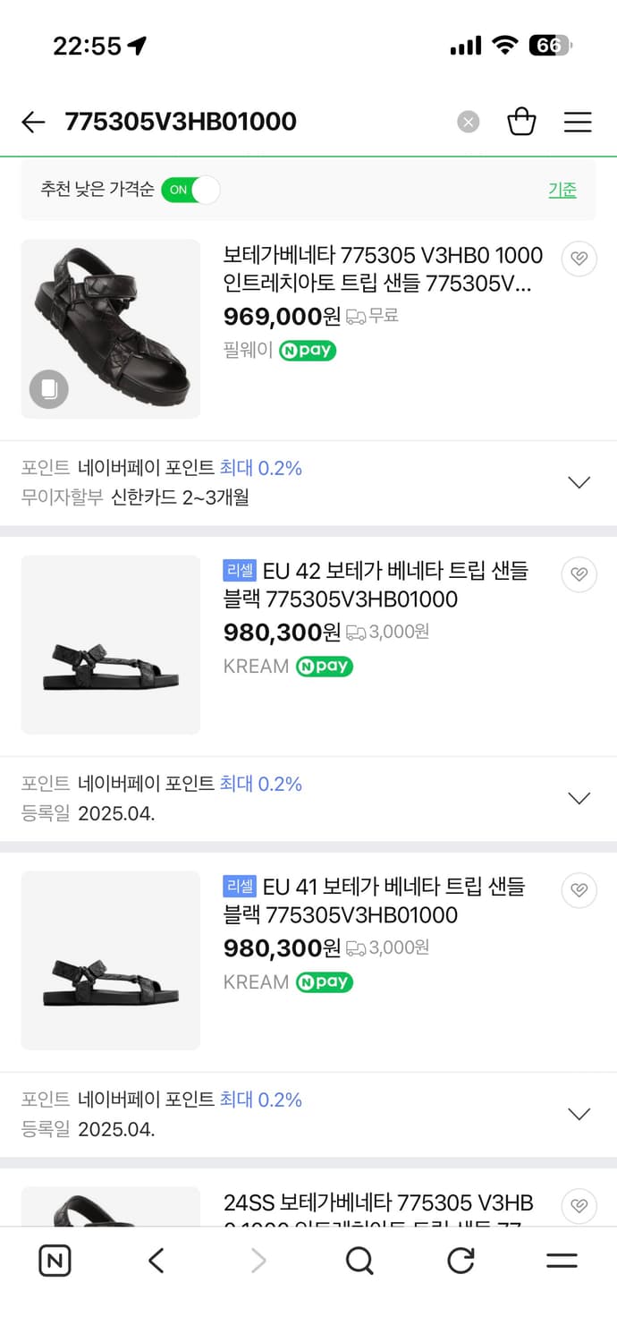Open the bottom-right tabs menu icon
This screenshot has height=1342, width=617.
562,1261
